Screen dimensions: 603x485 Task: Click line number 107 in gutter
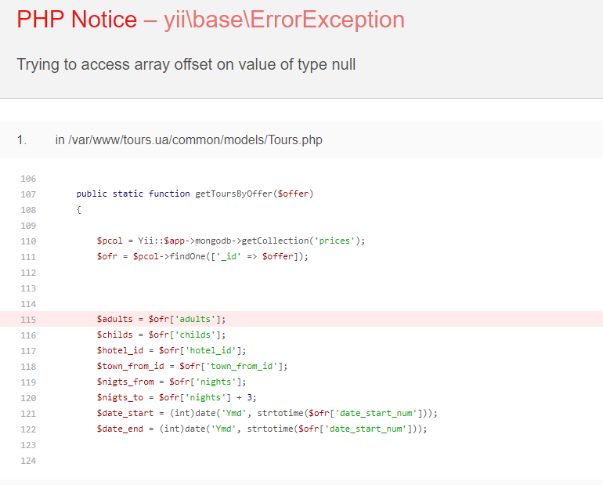28,194
